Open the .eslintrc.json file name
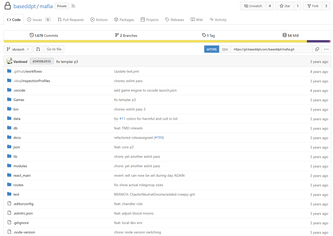The image size is (333, 236). click(x=23, y=213)
